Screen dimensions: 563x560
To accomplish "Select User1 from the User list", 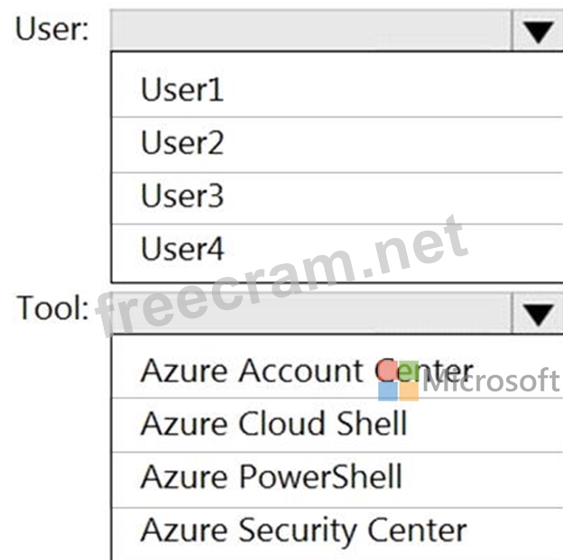I will tap(182, 90).
